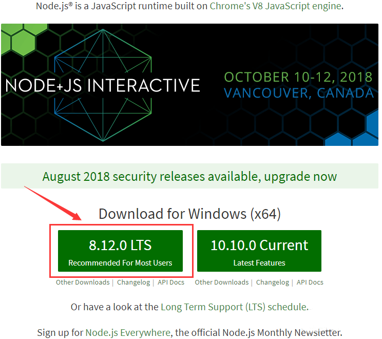View the Changelog for the LTS release
Image resolution: width=382 pixels, height=339 pixels.
click(x=133, y=282)
